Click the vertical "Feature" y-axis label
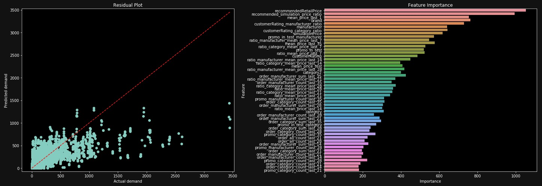Viewport: 542px width, 186px height. point(243,90)
